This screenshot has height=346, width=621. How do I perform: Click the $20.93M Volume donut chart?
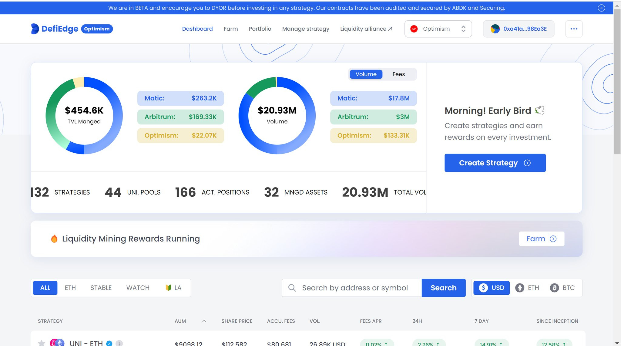[277, 116]
